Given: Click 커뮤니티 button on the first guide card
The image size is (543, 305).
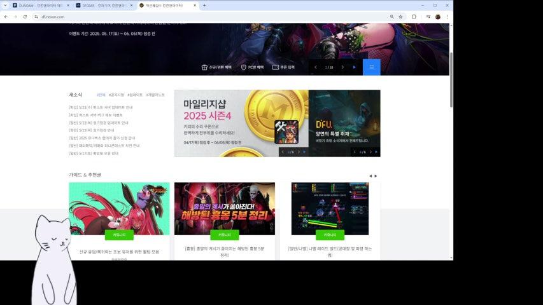Looking at the screenshot, I should coord(119,235).
